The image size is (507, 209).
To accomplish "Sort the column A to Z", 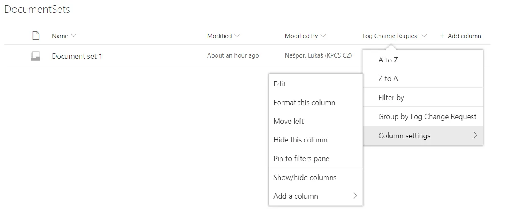I will [388, 60].
